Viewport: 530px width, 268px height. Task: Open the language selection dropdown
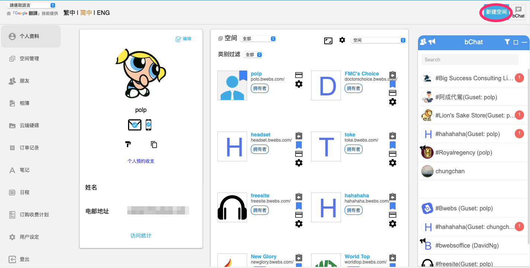click(x=31, y=5)
